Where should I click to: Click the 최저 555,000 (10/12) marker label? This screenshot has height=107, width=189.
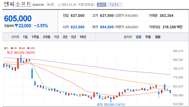(x=111, y=104)
